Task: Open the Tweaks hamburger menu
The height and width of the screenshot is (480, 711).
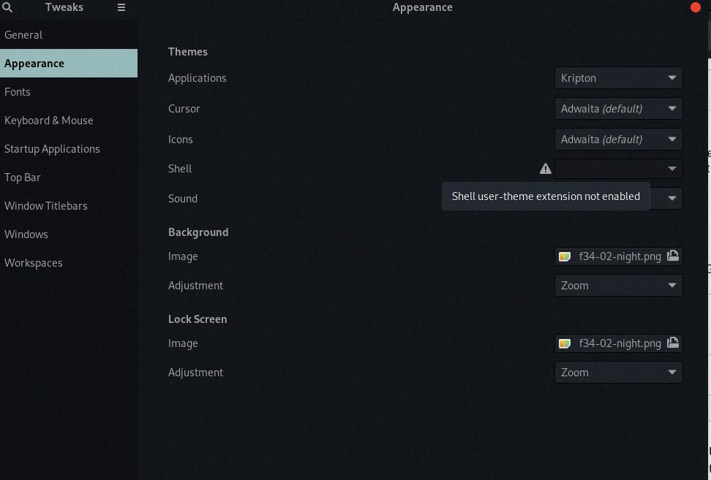Action: (121, 7)
